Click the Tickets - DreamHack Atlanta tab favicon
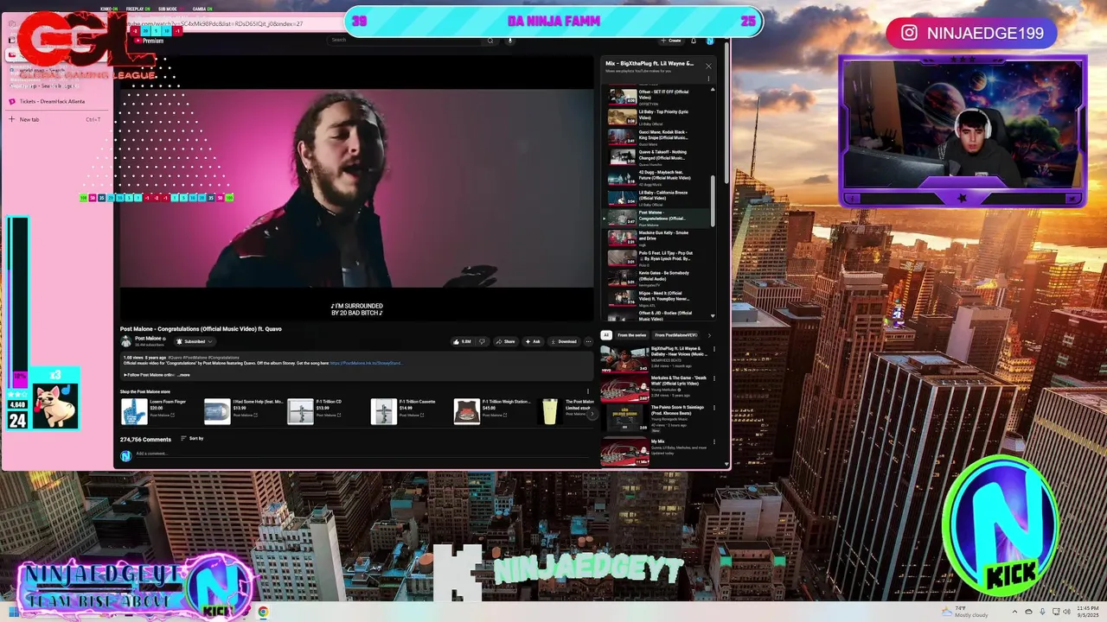 [12, 101]
